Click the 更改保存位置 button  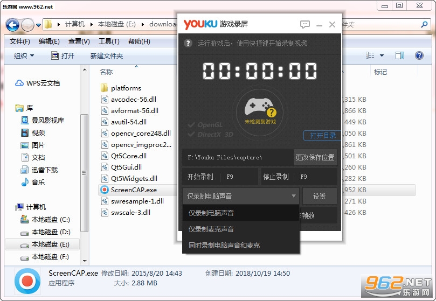click(315, 157)
